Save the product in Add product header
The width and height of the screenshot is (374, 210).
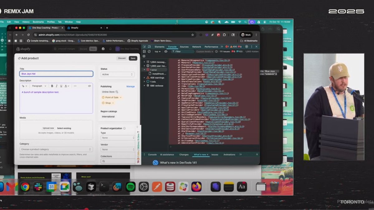tap(133, 58)
